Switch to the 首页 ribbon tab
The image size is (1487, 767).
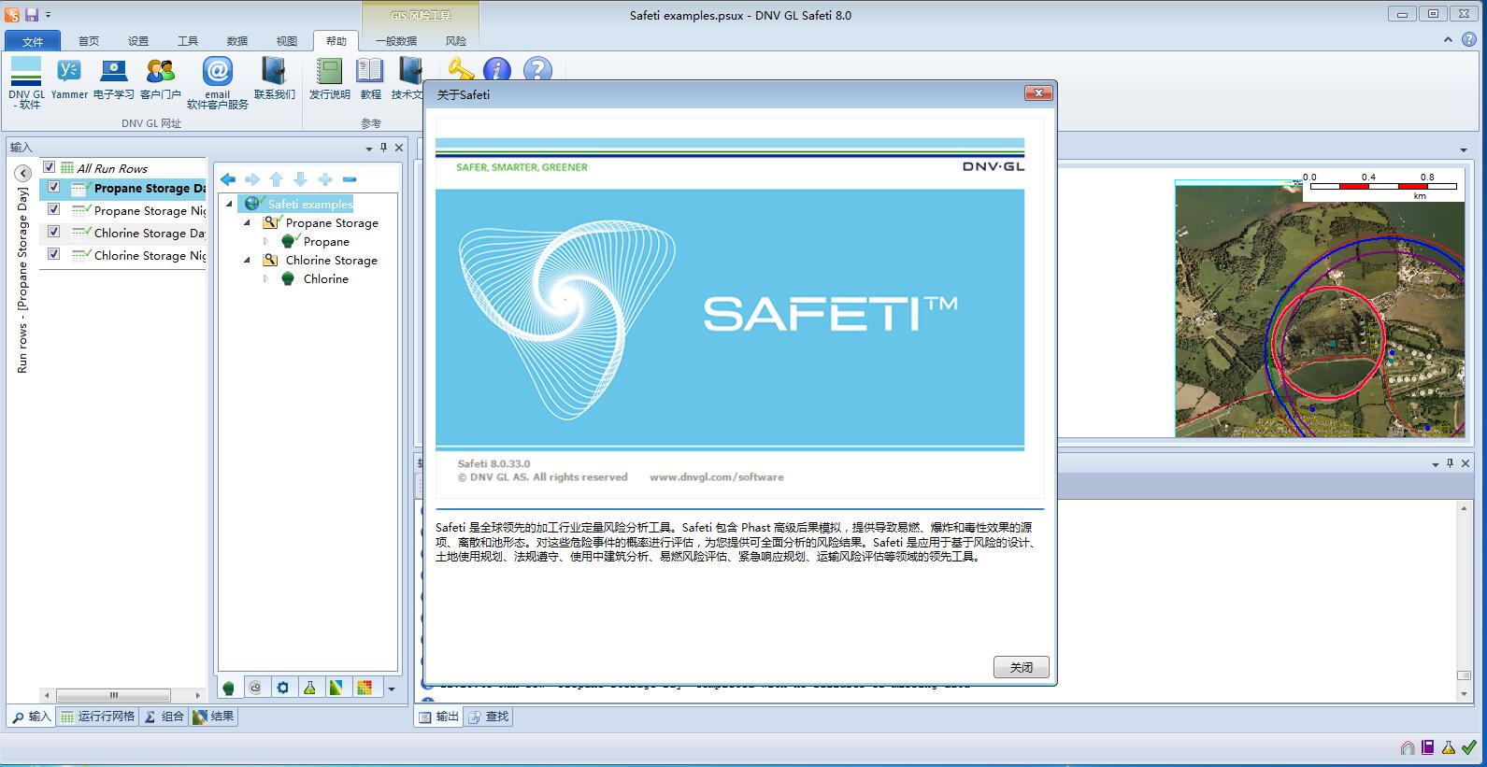tap(89, 41)
